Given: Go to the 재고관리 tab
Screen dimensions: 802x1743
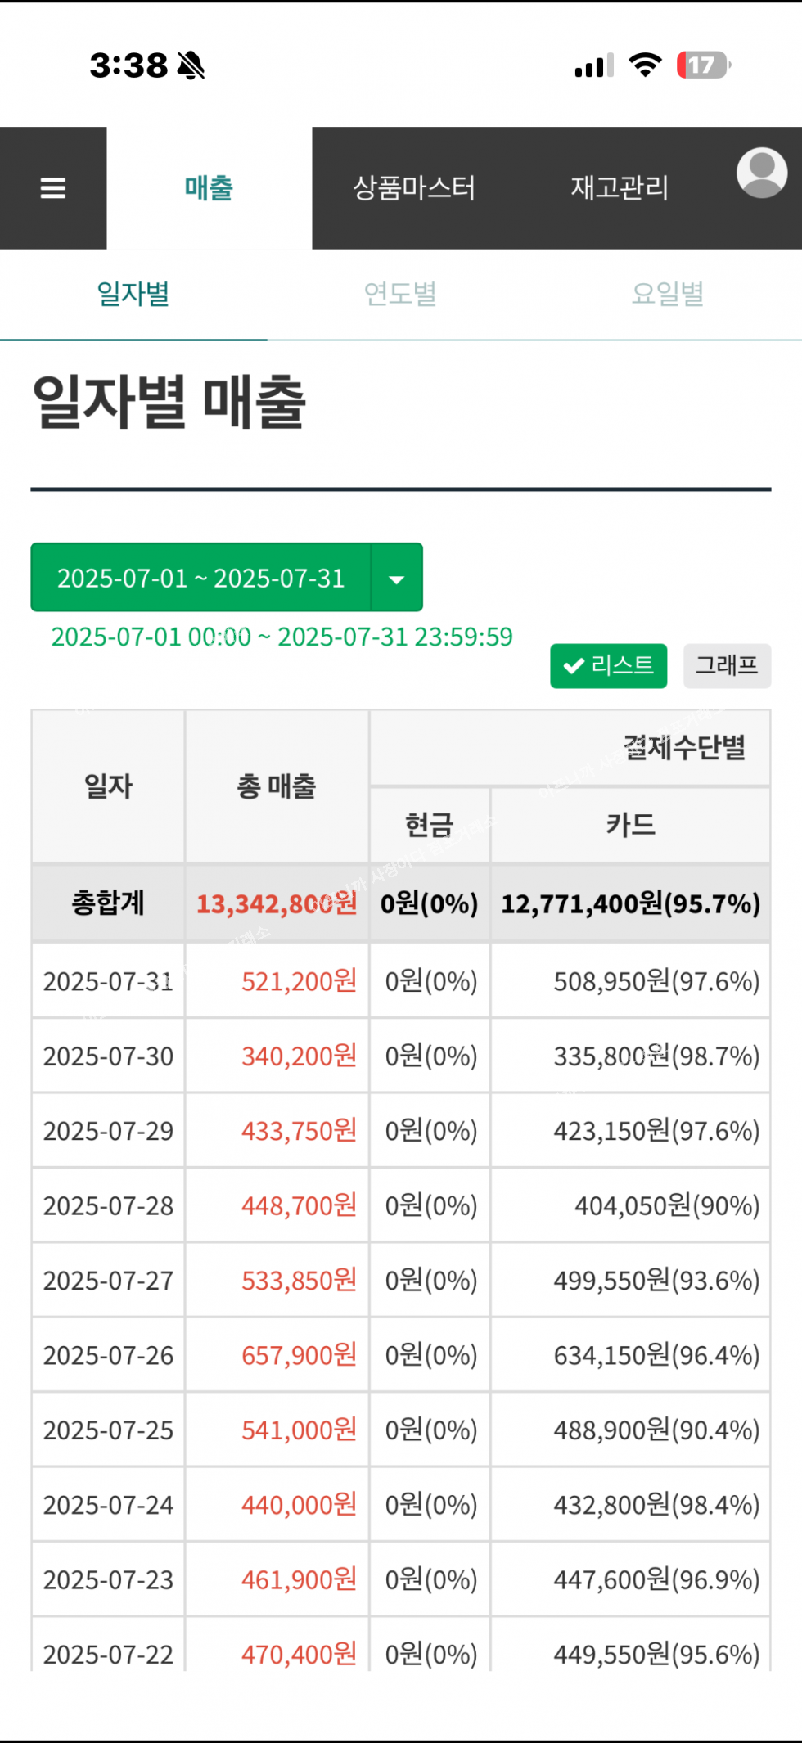Looking at the screenshot, I should [620, 188].
